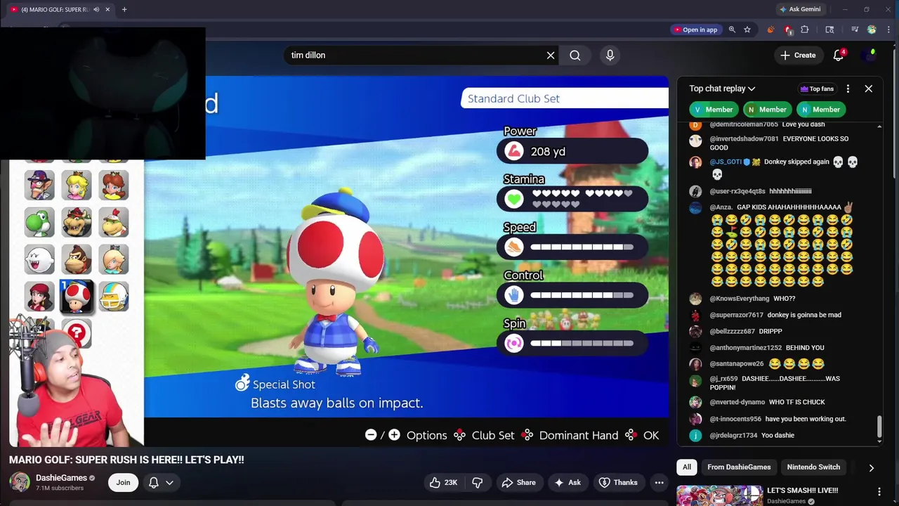Click @KnowsEverythang chat message

752,299
